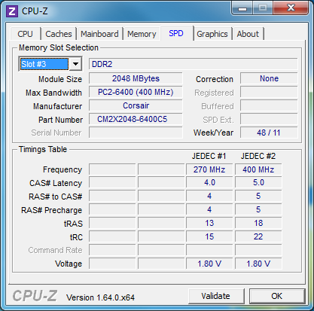
Task: Click the 400 MHz frequency cell
Action: [x=258, y=169]
